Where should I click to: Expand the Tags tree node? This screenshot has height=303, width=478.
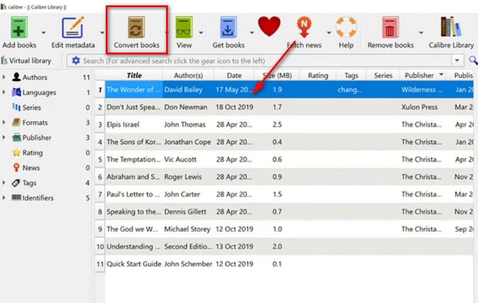pos(4,183)
